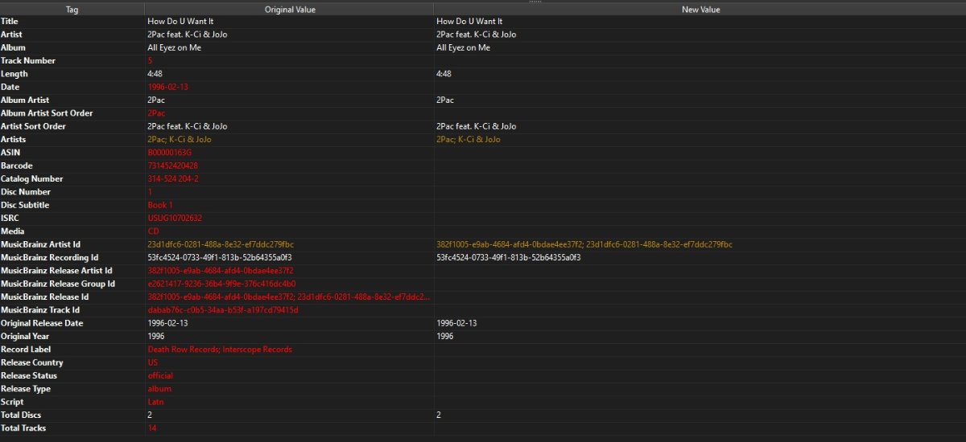Click the original Date value 1996-02-13

click(x=167, y=87)
